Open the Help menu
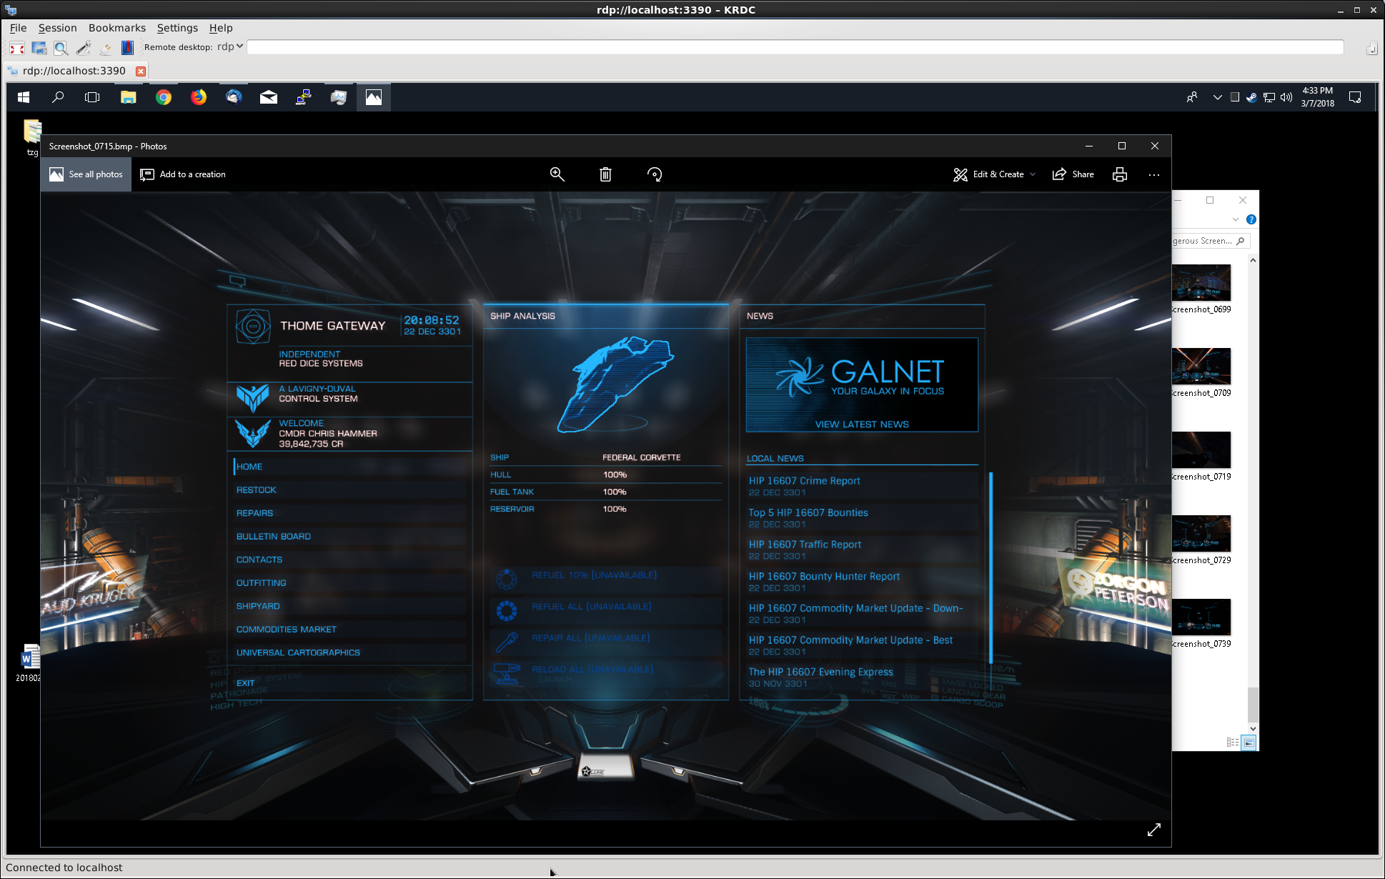 221,28
